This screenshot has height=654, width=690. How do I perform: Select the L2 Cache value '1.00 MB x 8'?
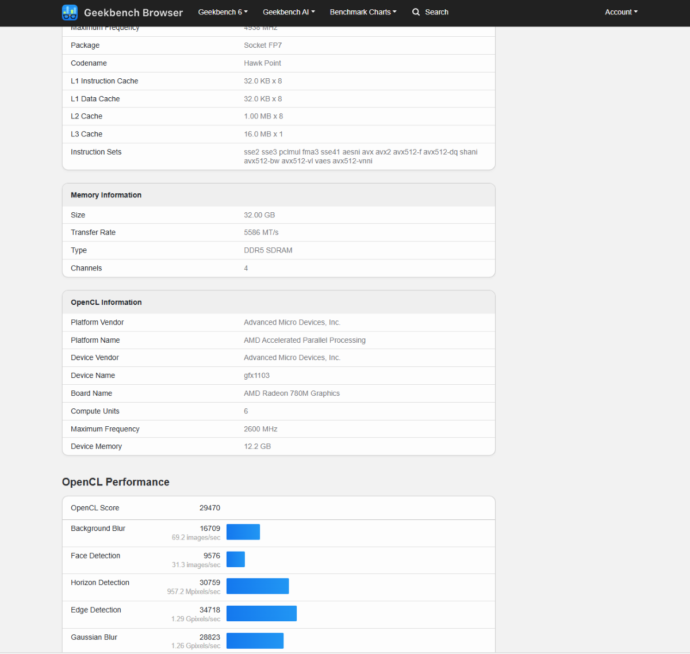(263, 116)
